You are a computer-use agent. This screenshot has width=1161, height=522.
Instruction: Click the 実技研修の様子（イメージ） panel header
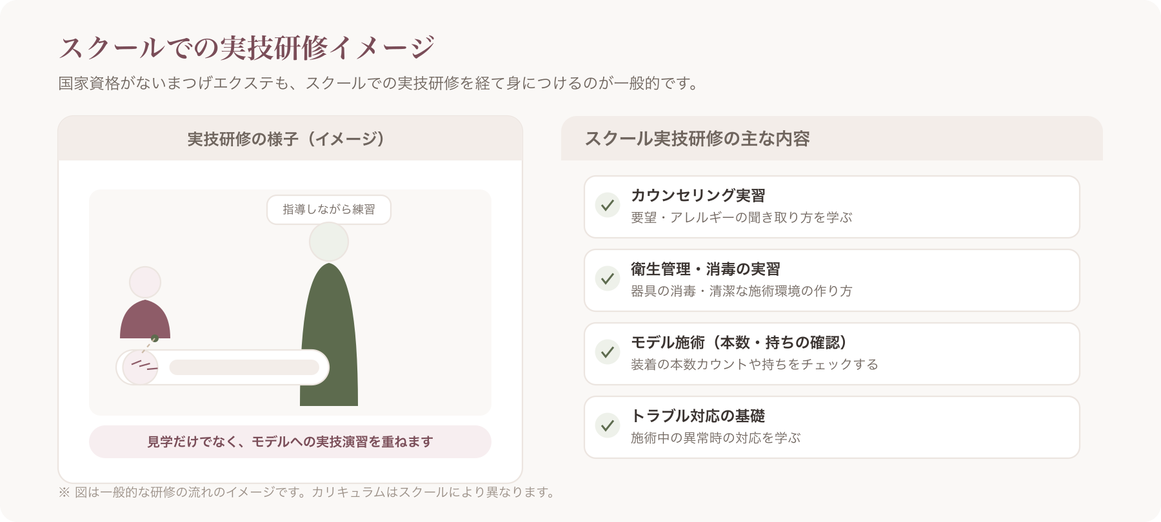290,139
